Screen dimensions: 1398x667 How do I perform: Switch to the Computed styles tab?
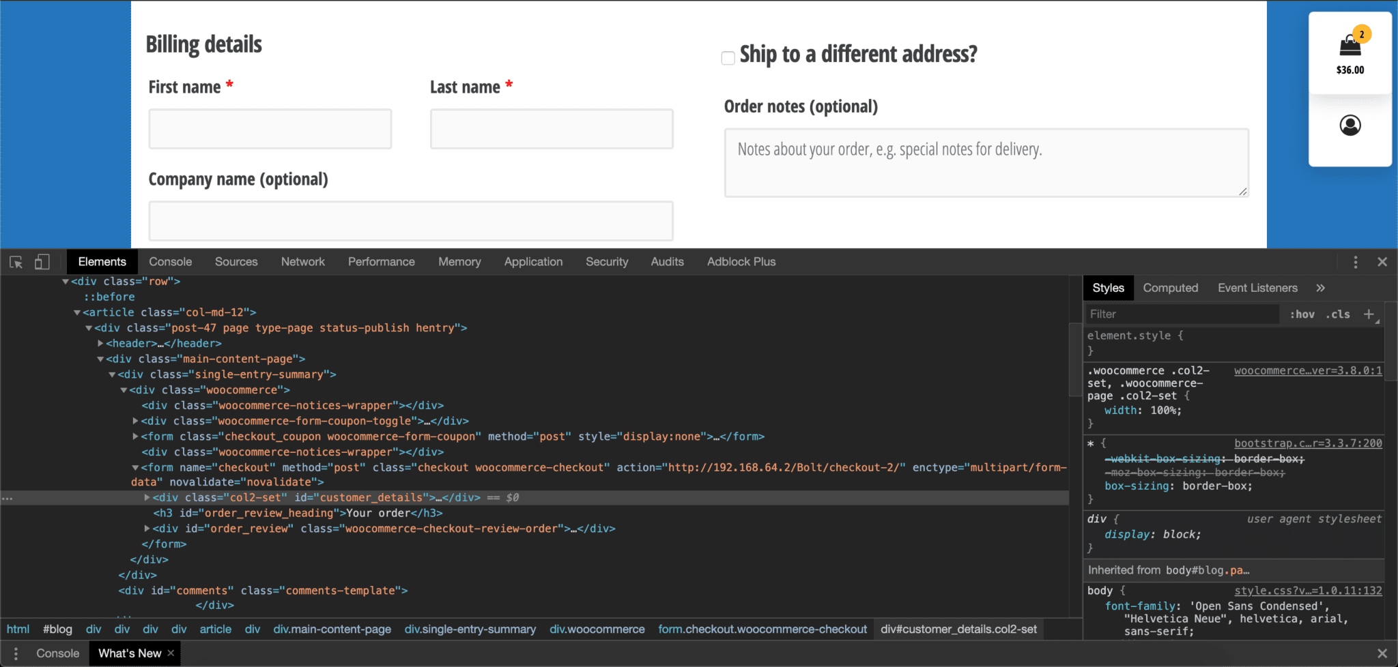click(1171, 288)
